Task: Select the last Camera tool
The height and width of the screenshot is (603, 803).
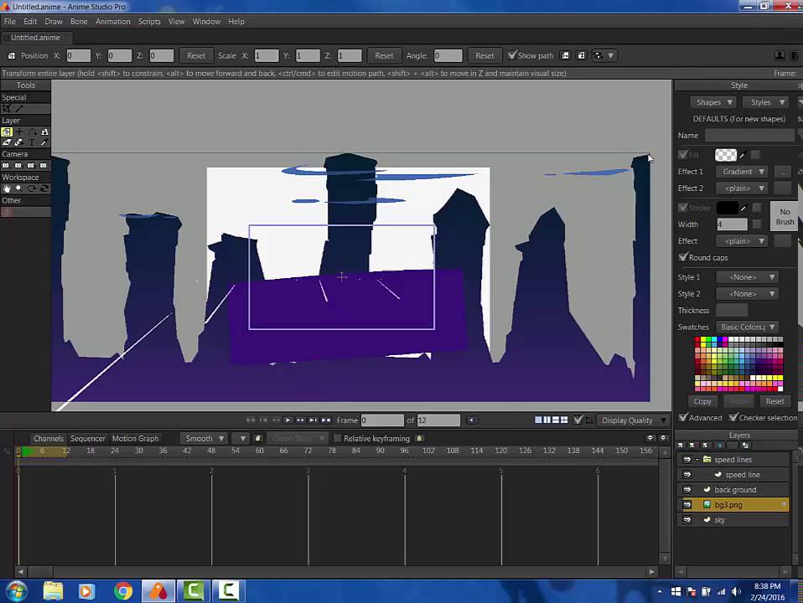Action: point(44,165)
